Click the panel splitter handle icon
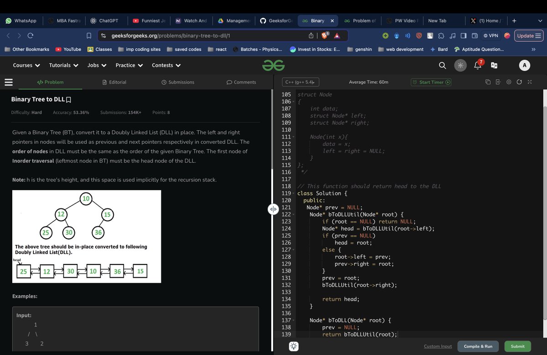This screenshot has height=355, width=547. pos(273,209)
